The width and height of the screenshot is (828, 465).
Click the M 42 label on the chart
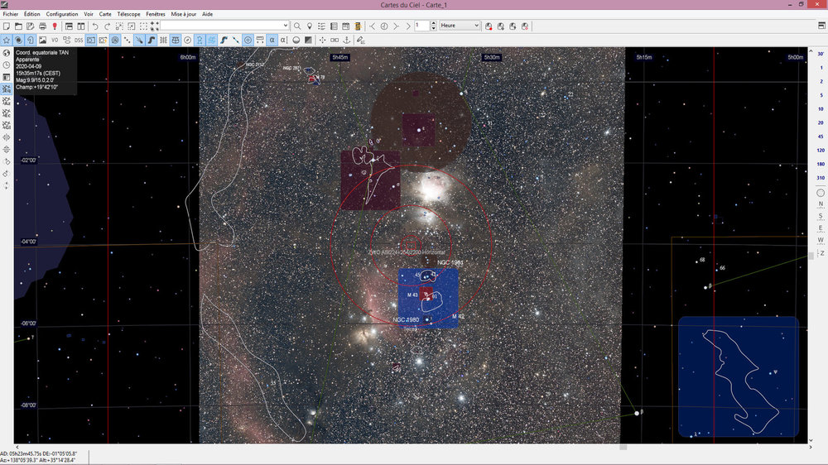pos(458,317)
